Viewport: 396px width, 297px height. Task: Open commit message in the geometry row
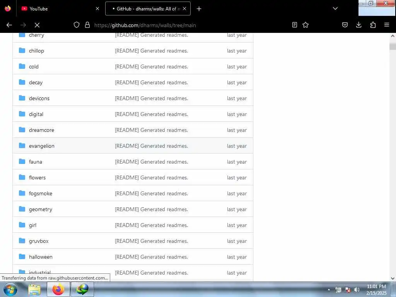[151, 209]
